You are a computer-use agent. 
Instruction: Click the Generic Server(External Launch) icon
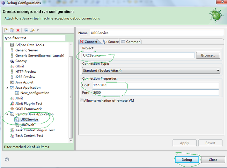click(12, 56)
